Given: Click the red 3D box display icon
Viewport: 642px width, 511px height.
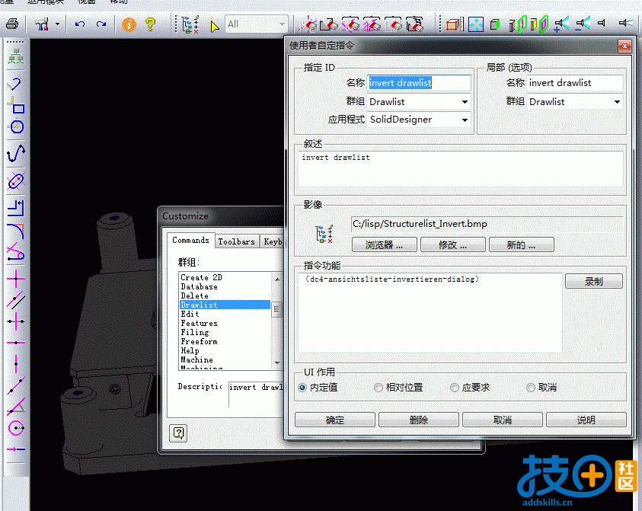Looking at the screenshot, I should [x=455, y=24].
